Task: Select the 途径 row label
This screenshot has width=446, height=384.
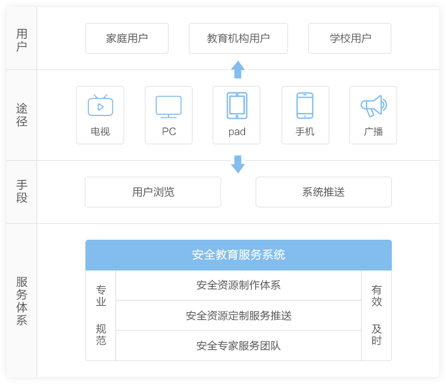Action: (x=22, y=115)
